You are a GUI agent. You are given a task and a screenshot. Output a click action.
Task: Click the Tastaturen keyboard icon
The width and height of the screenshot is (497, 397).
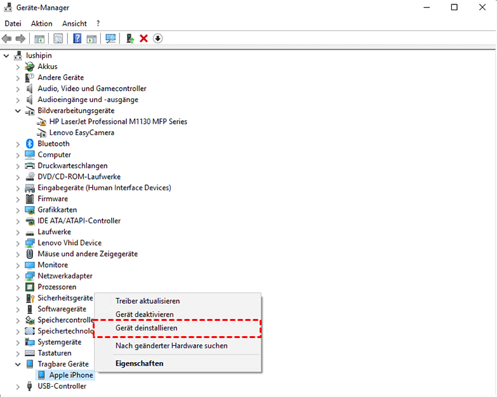(30, 353)
